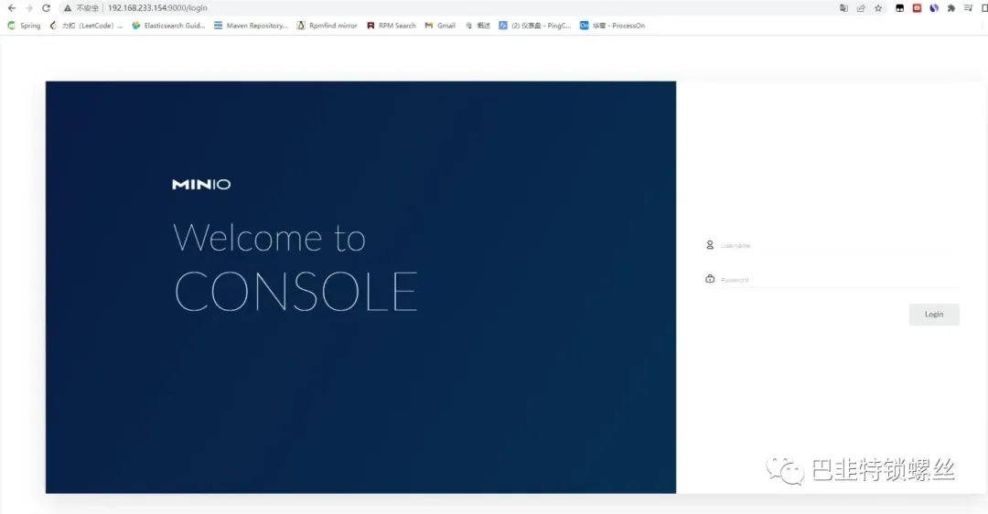Open the Tampermonkey extension icon
Screen dimensions: 988x514
point(900,8)
